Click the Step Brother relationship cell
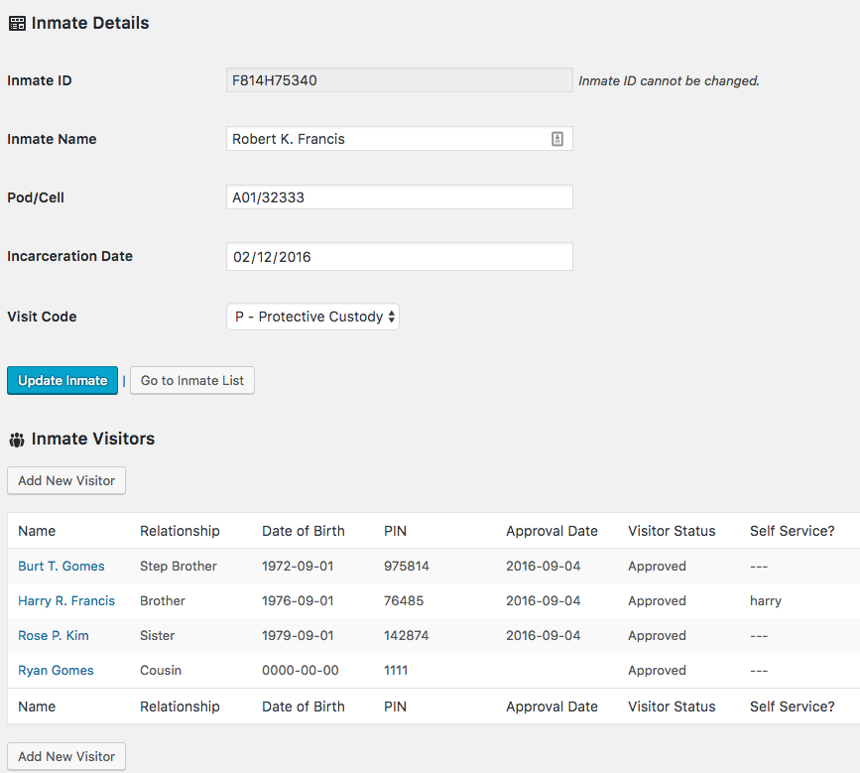This screenshot has height=773, width=860. click(x=179, y=567)
